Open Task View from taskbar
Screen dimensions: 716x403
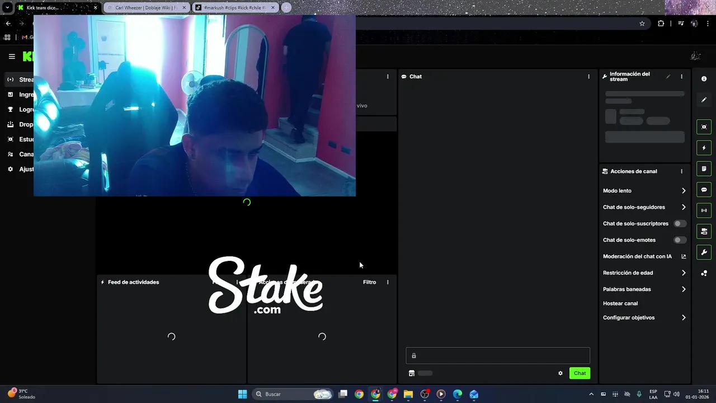click(343, 394)
